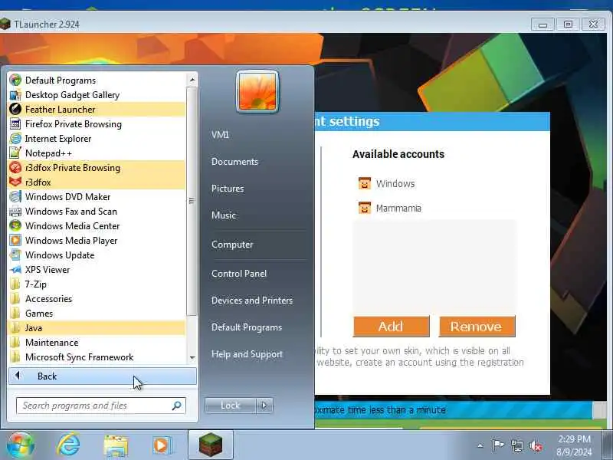Click the TLauncher progress bar

pos(455,410)
